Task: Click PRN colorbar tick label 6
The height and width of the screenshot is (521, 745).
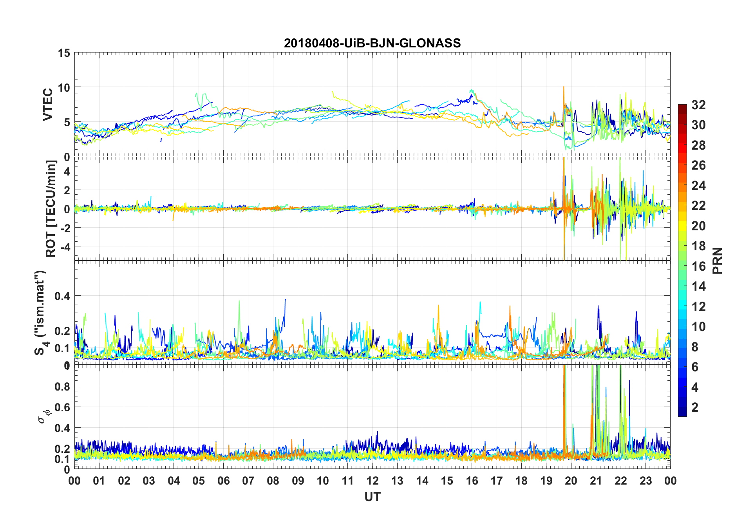Action: click(x=695, y=367)
